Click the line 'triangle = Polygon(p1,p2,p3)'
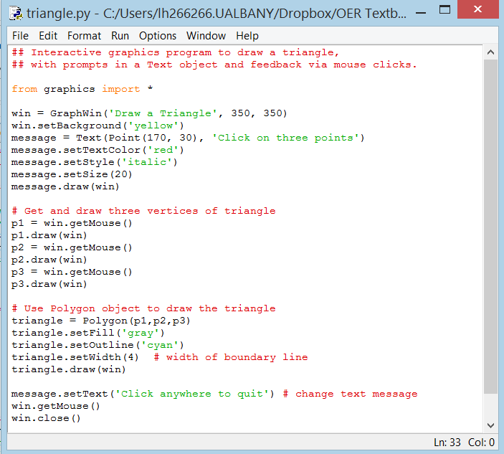The width and height of the screenshot is (504, 454). coord(101,321)
